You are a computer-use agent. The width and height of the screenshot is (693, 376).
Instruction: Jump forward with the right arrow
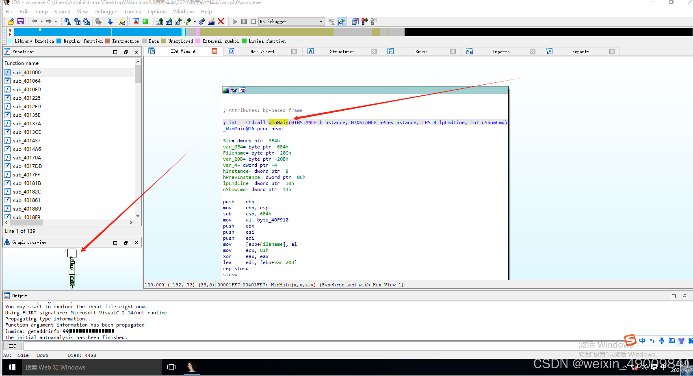[x=49, y=21]
